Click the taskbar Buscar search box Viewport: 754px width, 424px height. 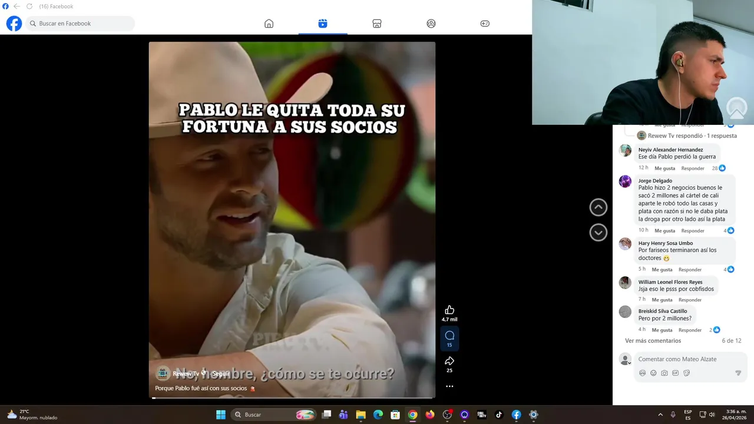(274, 415)
